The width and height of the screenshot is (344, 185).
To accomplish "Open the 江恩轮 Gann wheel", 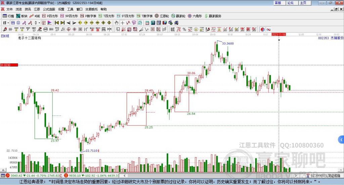I will [x=162, y=16].
